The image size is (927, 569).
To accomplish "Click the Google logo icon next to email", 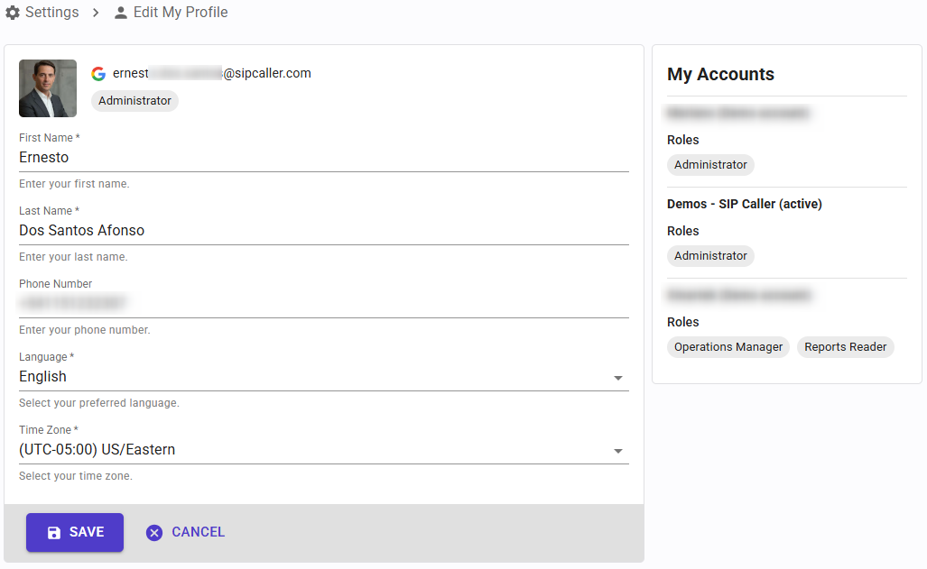I will pyautogui.click(x=98, y=74).
